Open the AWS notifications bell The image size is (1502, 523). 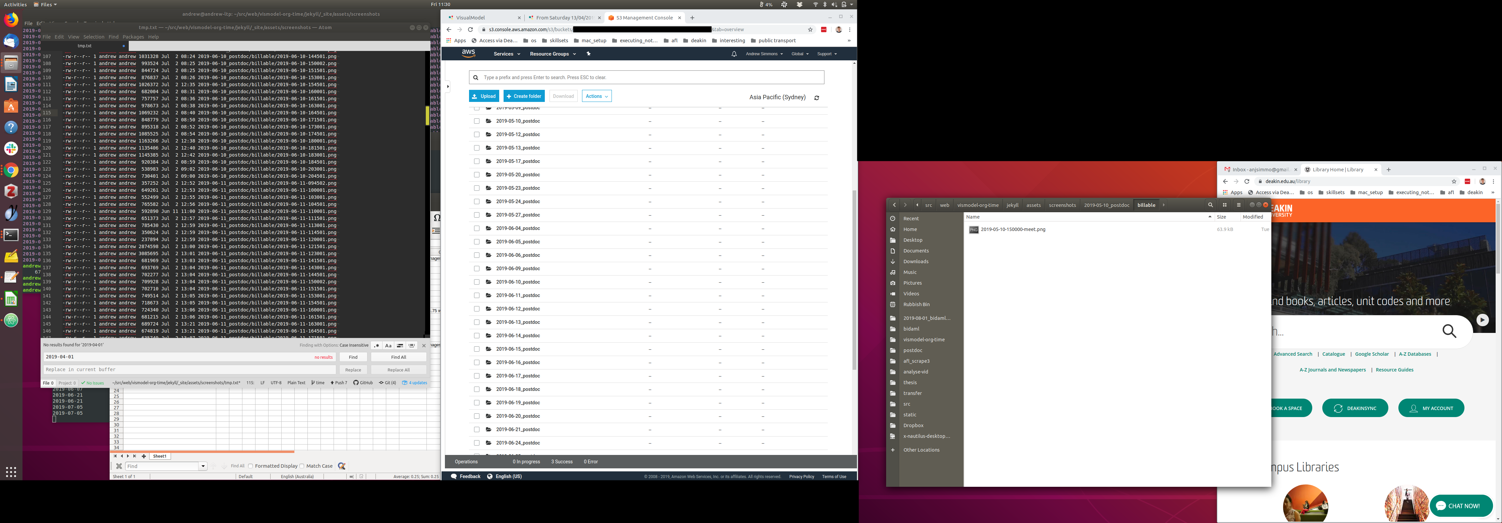[x=734, y=54]
